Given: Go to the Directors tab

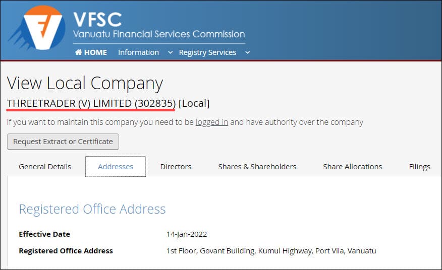Looking at the screenshot, I should (x=176, y=167).
